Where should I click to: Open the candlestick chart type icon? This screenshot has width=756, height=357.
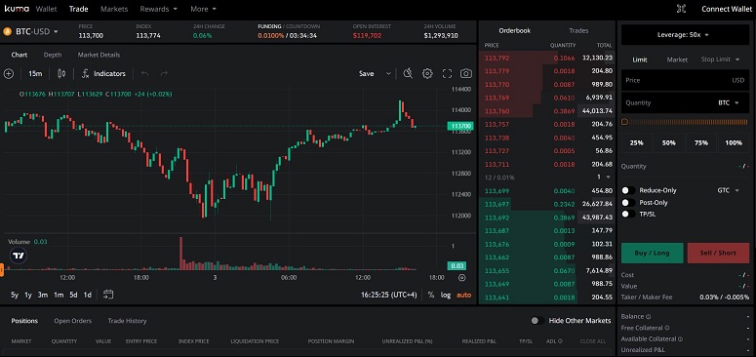tap(61, 74)
